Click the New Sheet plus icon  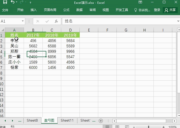[x=101, y=121]
